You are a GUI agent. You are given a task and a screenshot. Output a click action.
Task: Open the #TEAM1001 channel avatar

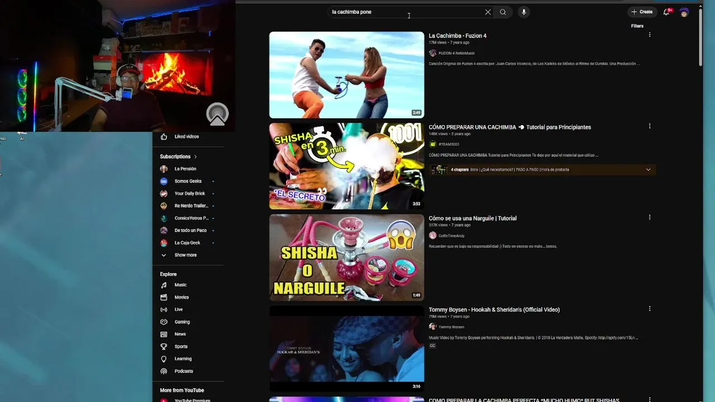432,144
